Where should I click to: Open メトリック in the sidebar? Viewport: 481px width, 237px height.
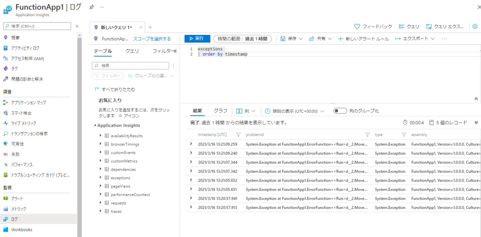tap(19, 209)
